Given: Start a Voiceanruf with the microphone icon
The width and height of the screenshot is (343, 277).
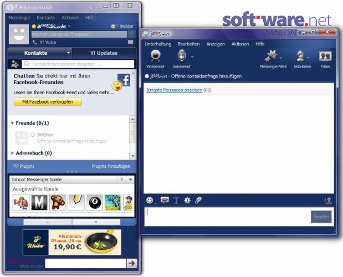Looking at the screenshot, I should [182, 56].
